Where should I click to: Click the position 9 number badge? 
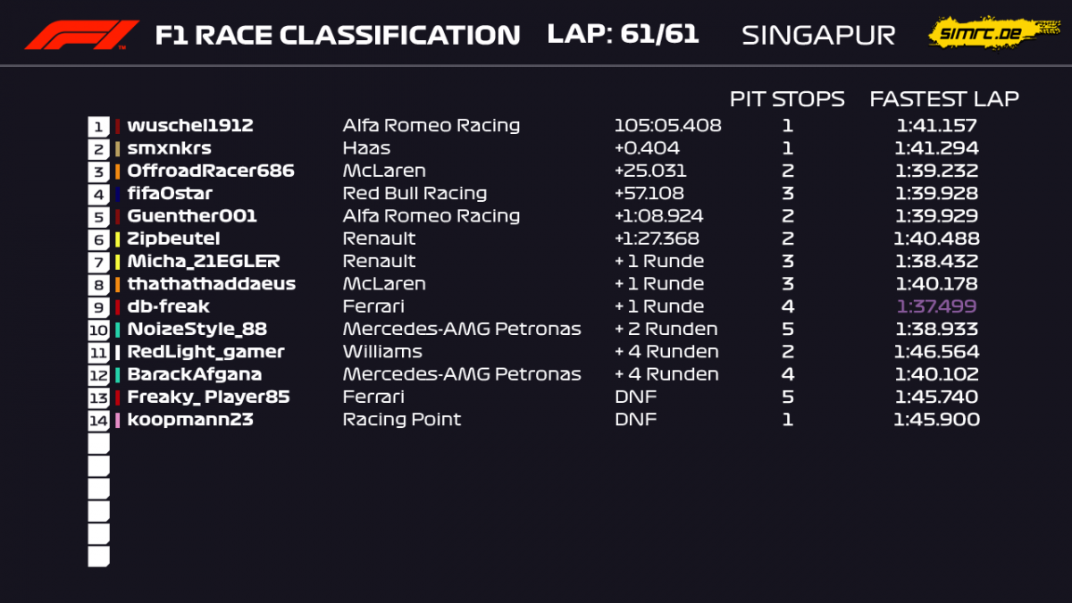click(x=98, y=307)
